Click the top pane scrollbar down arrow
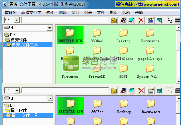The height and width of the screenshot is (125, 181). (178, 81)
